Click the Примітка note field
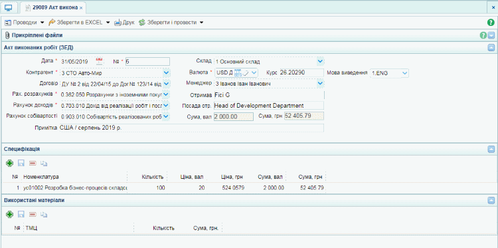The height and width of the screenshot is (248, 498). (x=191, y=128)
